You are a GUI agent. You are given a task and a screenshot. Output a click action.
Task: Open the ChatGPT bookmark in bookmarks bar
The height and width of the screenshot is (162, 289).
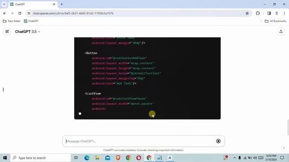[31, 21]
